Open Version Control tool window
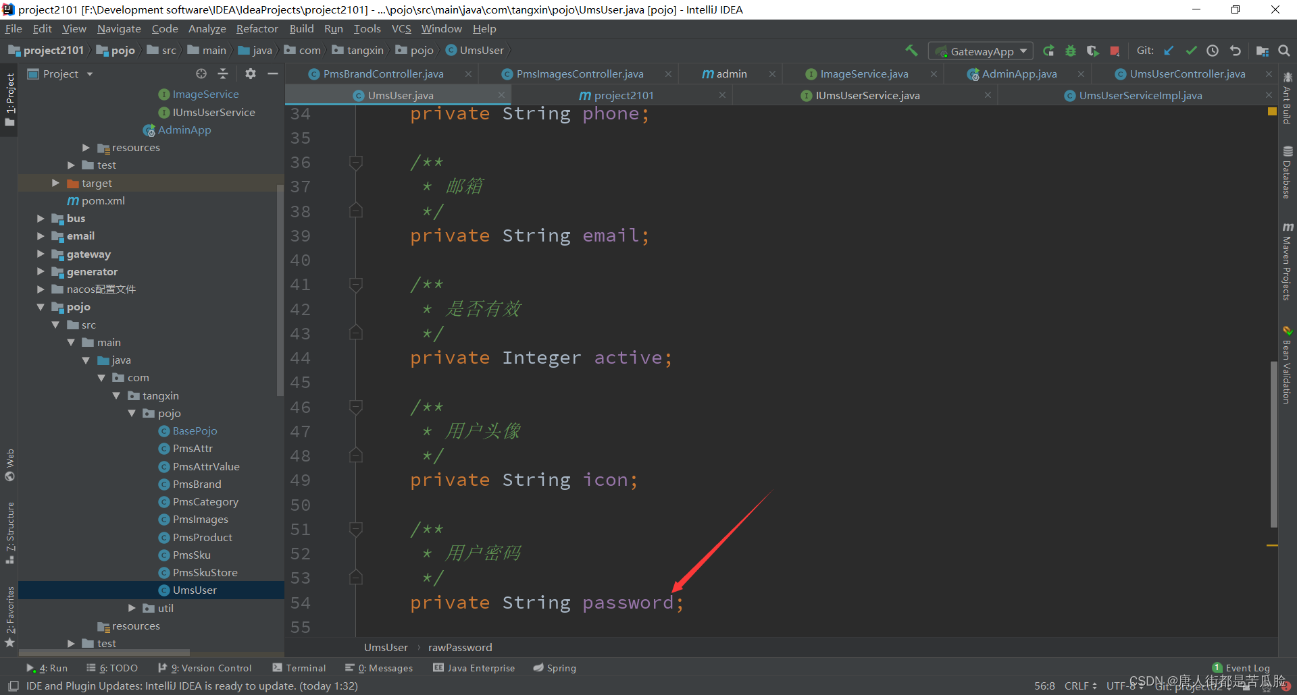1297x695 pixels. tap(205, 668)
